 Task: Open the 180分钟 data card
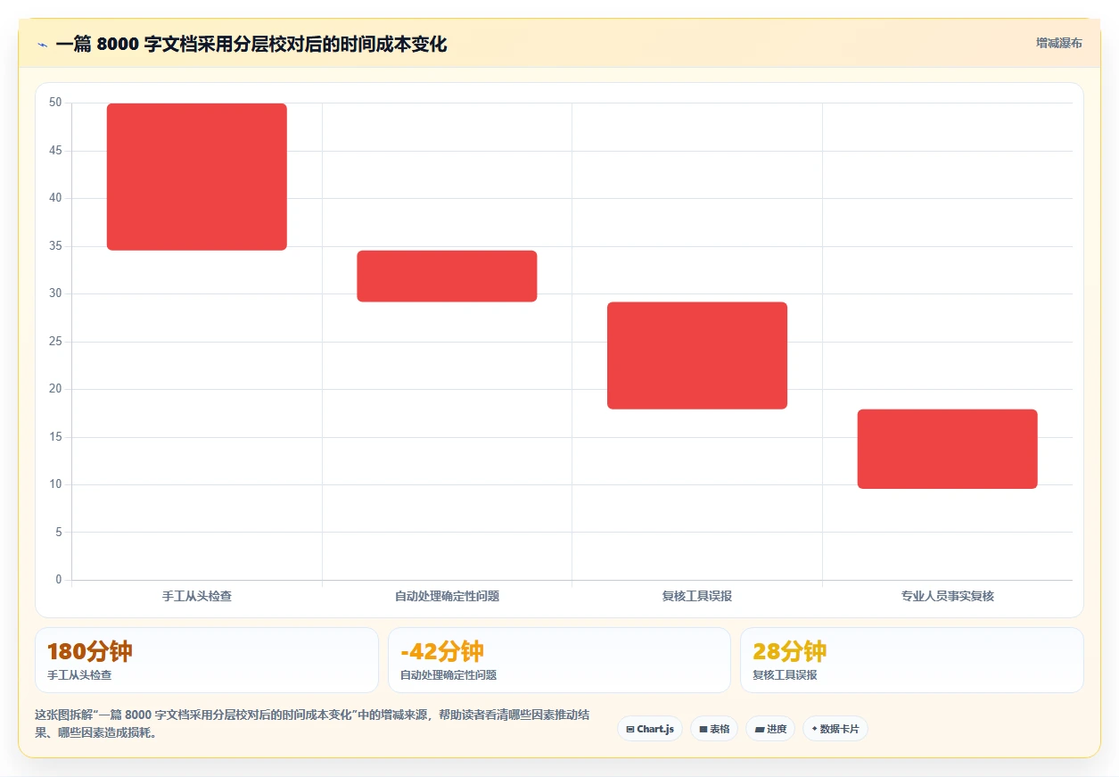[207, 660]
